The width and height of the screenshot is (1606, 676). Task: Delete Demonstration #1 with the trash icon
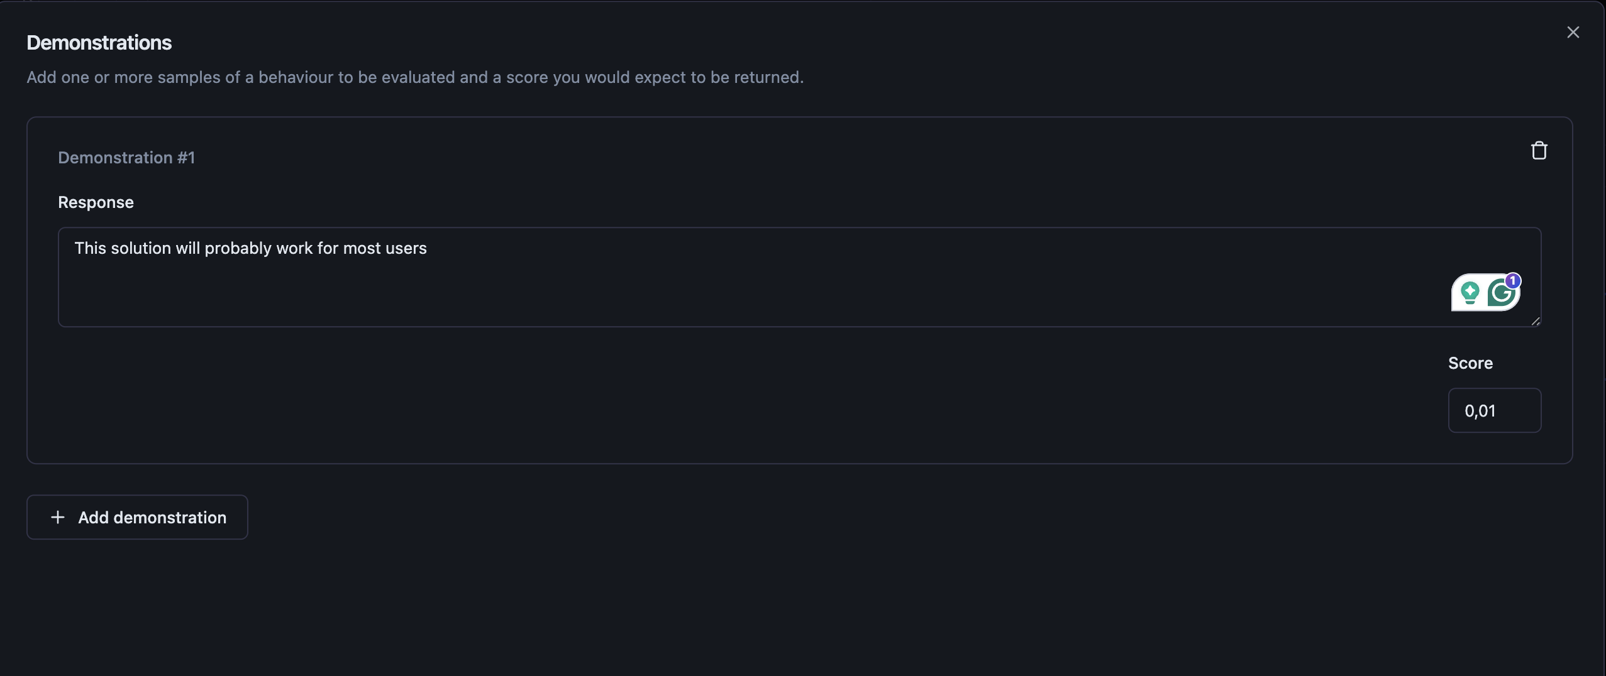(x=1539, y=151)
